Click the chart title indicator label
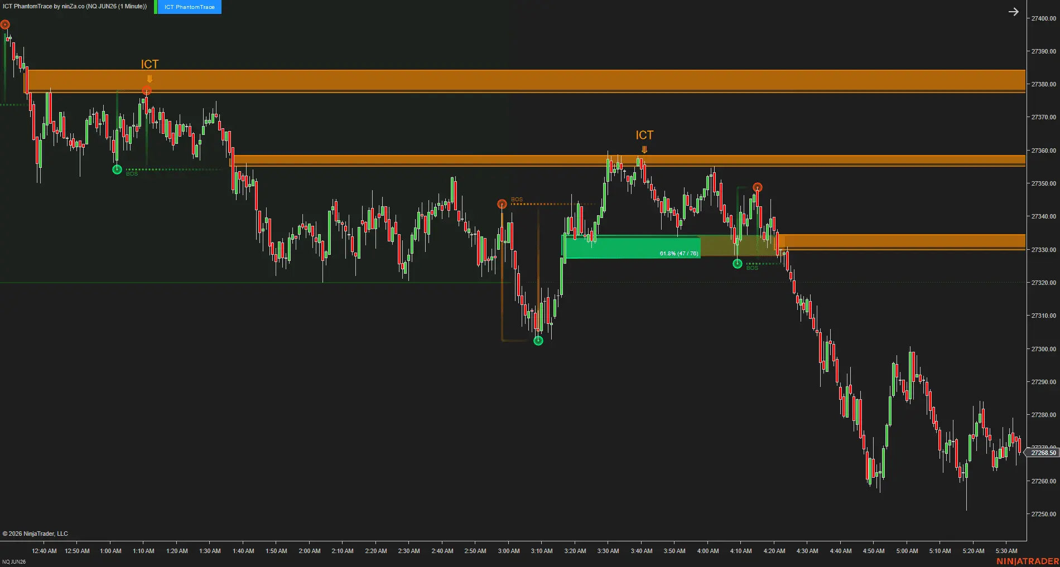This screenshot has width=1060, height=567. coord(75,7)
